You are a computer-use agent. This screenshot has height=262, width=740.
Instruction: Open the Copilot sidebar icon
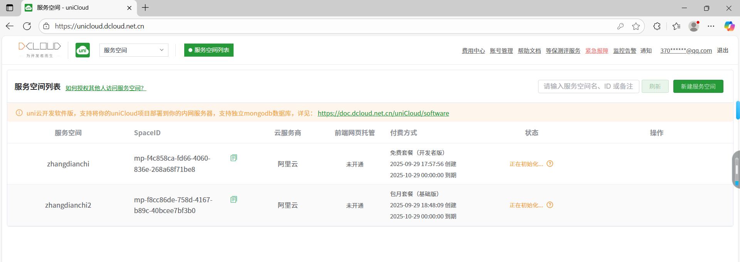[729, 26]
